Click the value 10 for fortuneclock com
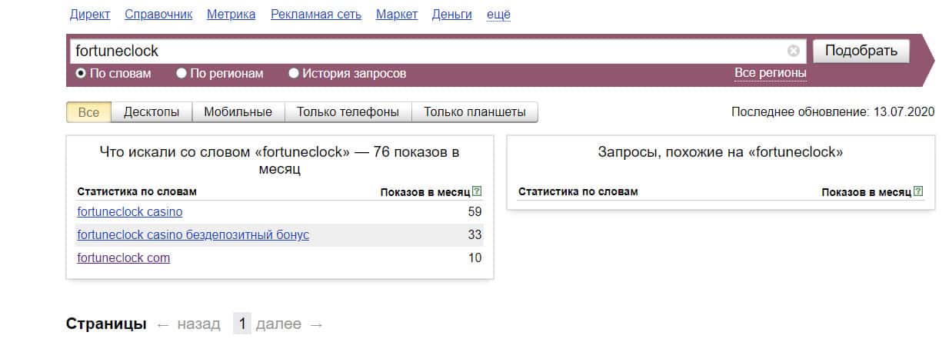Image resolution: width=949 pixels, height=352 pixels. [475, 257]
